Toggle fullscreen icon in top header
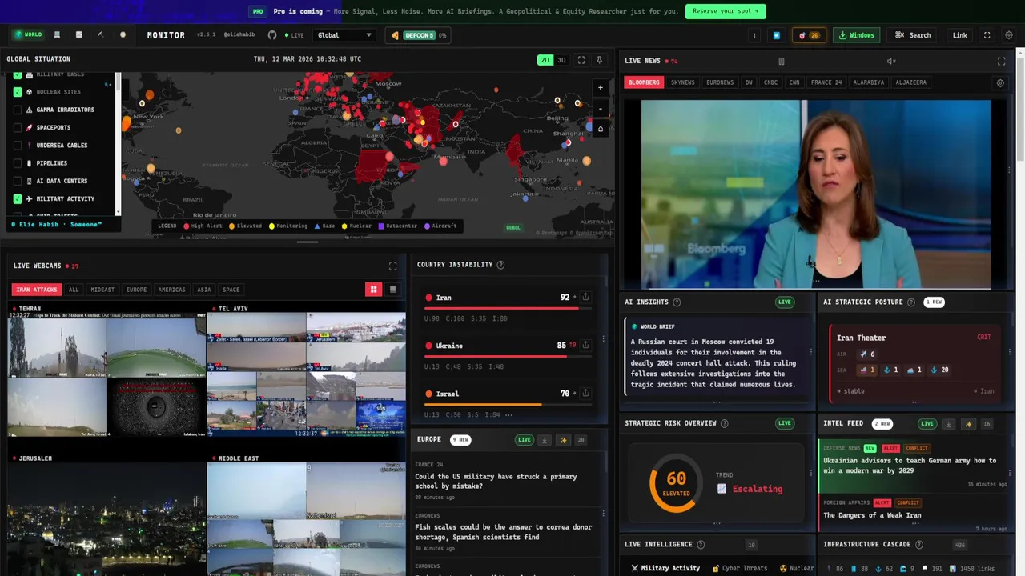Screen dimensions: 1025x576 pyautogui.click(x=987, y=35)
